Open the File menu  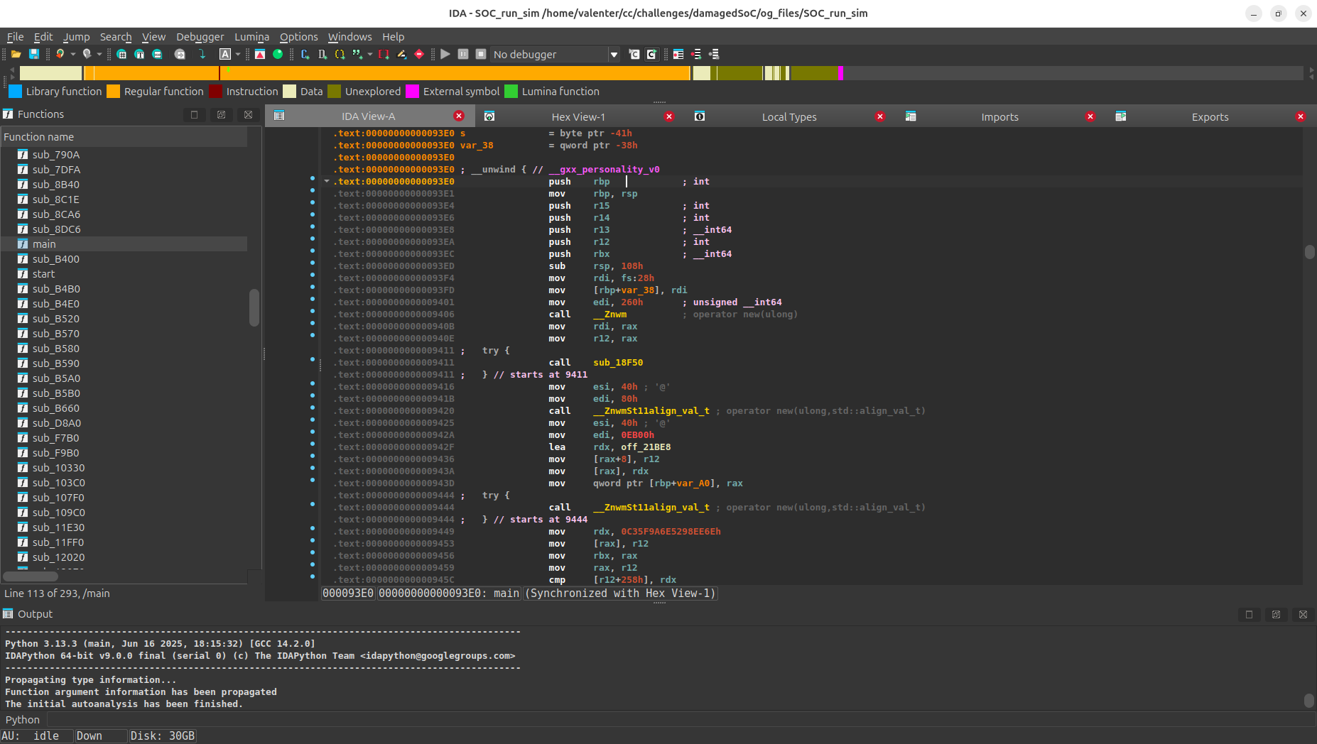tap(15, 37)
